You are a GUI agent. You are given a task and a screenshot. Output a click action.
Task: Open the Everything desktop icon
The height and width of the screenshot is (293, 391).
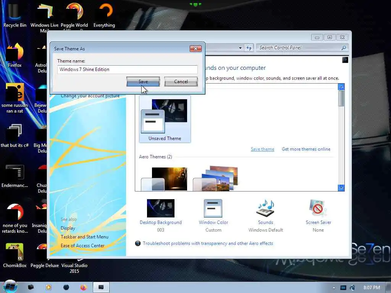pyautogui.click(x=104, y=15)
